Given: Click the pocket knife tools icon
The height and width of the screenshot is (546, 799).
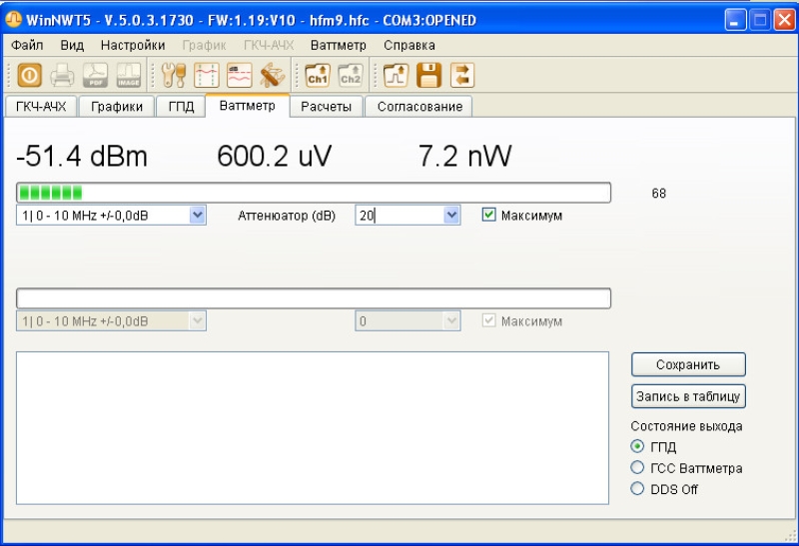Looking at the screenshot, I should 272,76.
